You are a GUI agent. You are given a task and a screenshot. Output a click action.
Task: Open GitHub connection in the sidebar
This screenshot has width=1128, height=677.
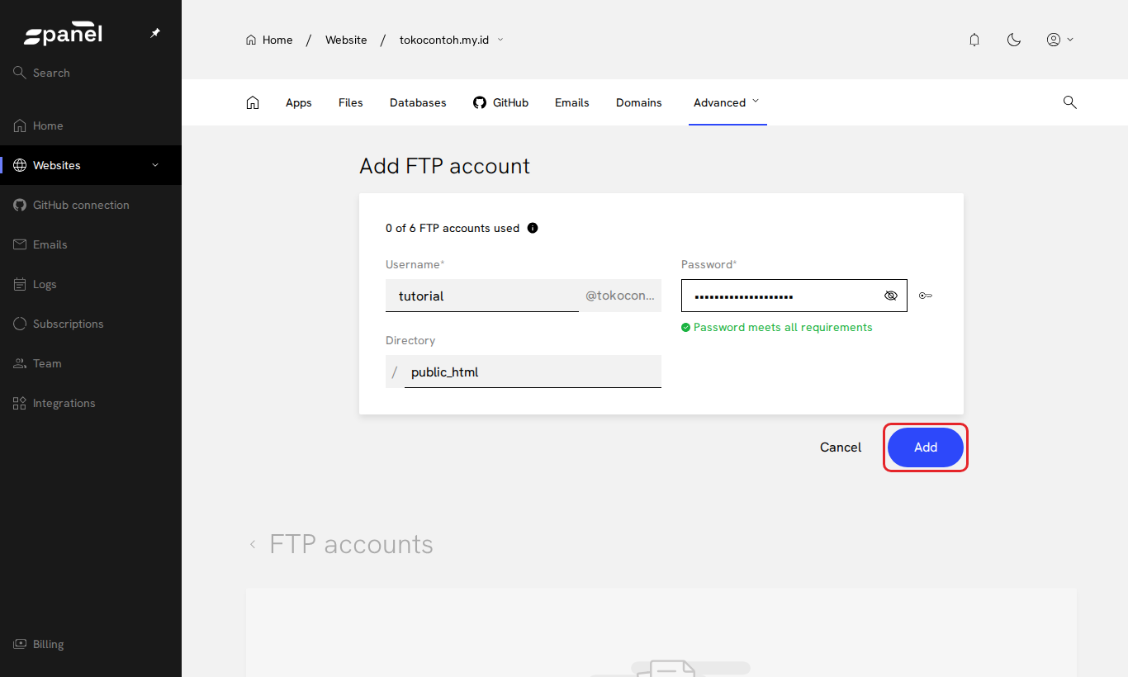[91, 205]
